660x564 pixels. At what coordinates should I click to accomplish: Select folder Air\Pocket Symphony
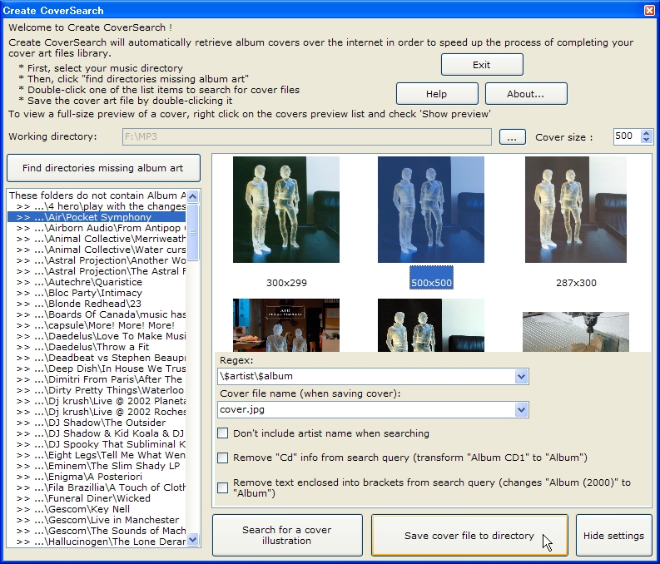coord(97,217)
